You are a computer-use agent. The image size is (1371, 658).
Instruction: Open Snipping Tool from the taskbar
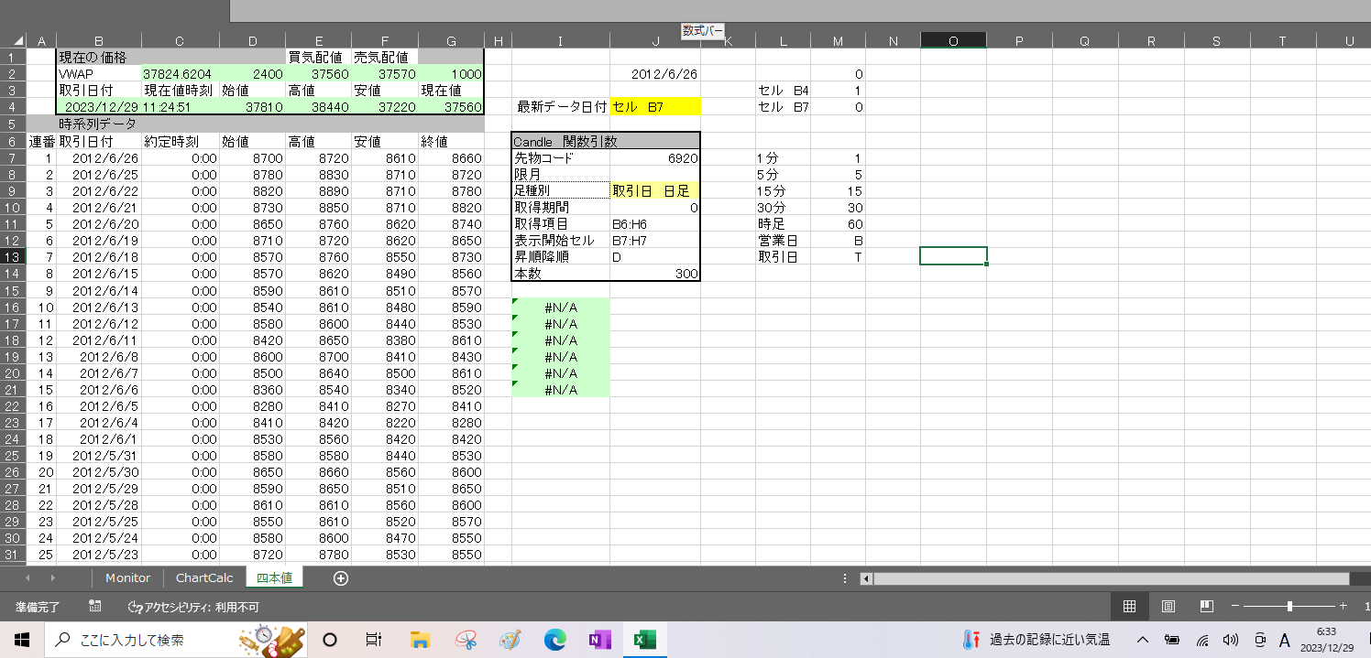click(466, 640)
